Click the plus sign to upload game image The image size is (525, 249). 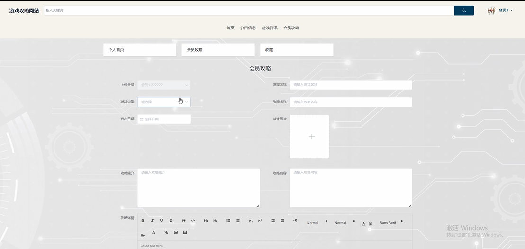coord(312,137)
